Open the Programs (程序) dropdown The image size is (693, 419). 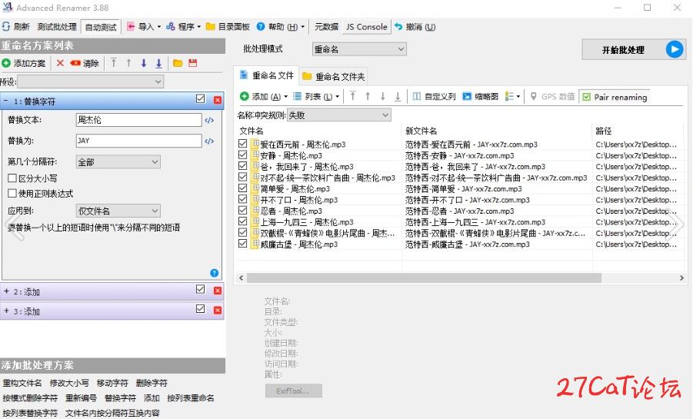(x=183, y=26)
